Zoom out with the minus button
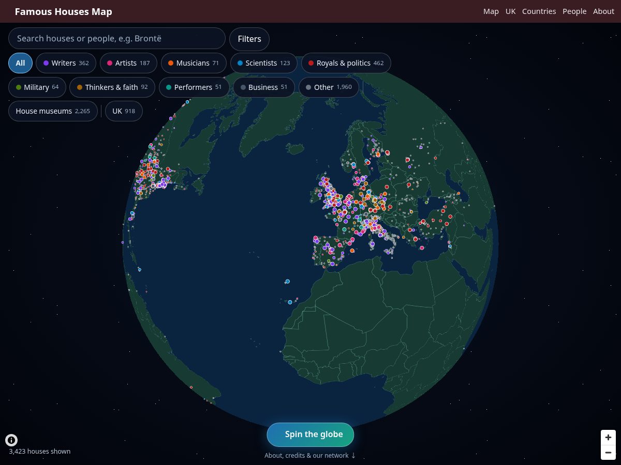 pyautogui.click(x=608, y=453)
